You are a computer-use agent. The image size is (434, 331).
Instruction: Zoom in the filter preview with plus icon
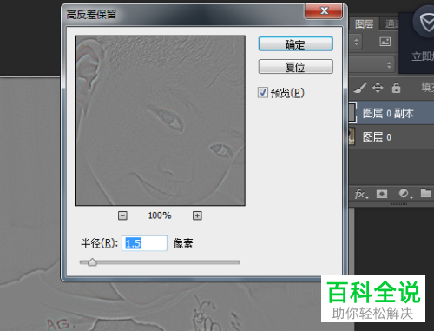coord(197,215)
